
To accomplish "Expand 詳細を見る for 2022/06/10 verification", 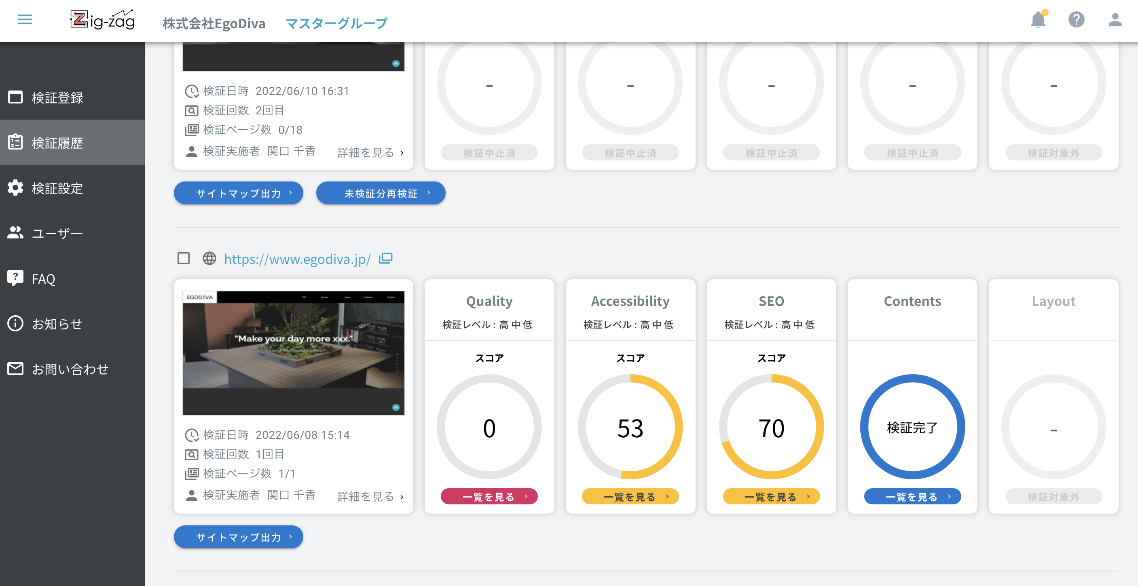I will click(370, 152).
